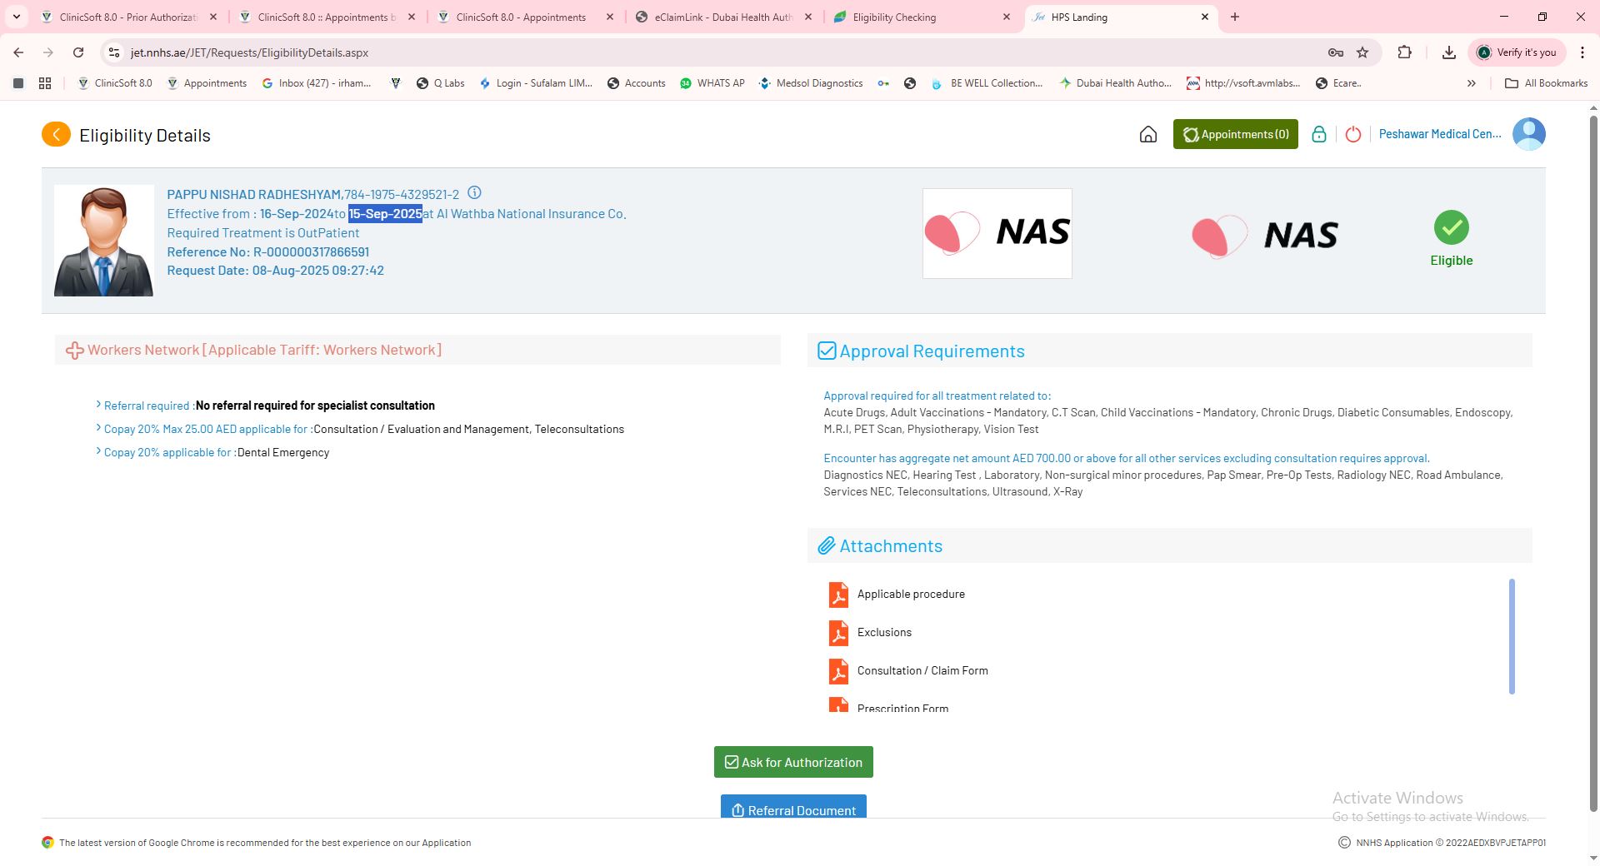Bookmark this page with the star icon
Image resolution: width=1600 pixels, height=866 pixels.
pos(1362,52)
